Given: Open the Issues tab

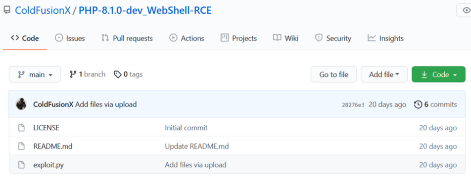Looking at the screenshot, I should [70, 38].
